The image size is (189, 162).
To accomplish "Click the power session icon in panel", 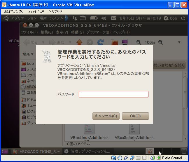I will pos(183,18).
